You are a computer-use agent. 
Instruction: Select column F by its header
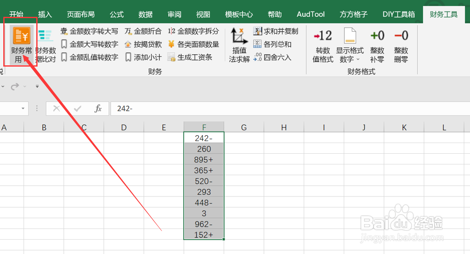tap(204, 127)
